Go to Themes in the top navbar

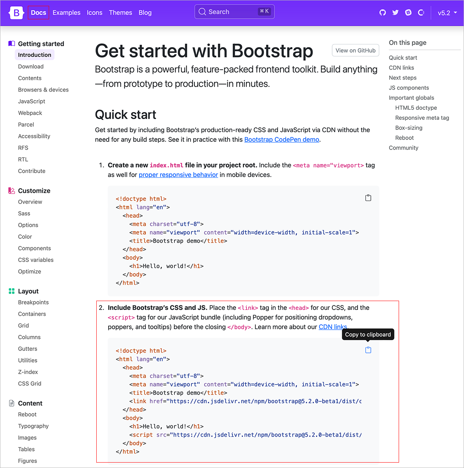(x=120, y=13)
